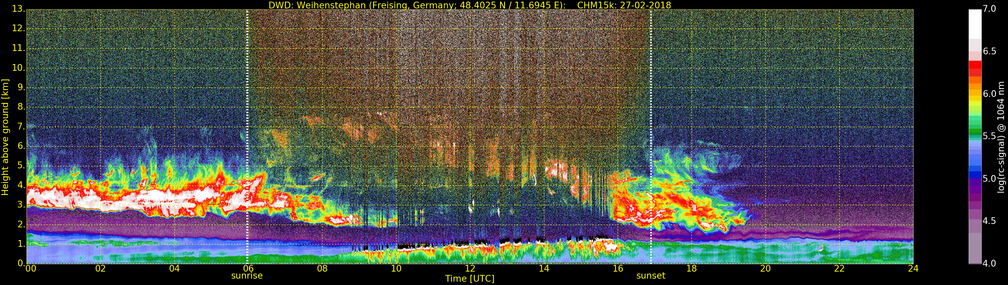Click colorbar tick label '4.5'

[x=989, y=221]
